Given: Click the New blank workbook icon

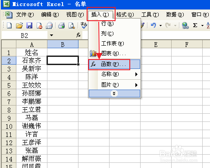Looking at the screenshot, I should coord(9,25).
